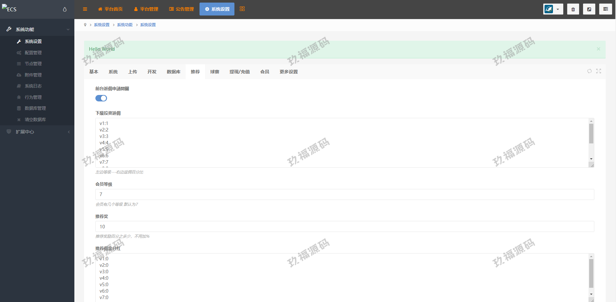Click the 会员等级 input field
This screenshot has width=616, height=302.
(x=345, y=194)
